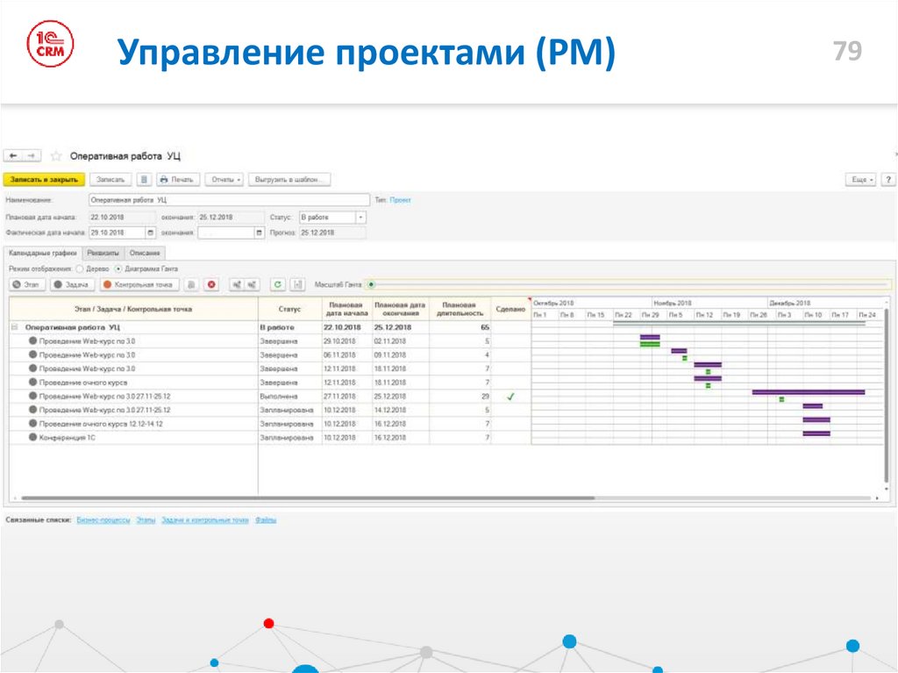Image resolution: width=898 pixels, height=673 pixels.
Task: Select row Проведение очного курса with status Завершена
Action: click(x=269, y=383)
